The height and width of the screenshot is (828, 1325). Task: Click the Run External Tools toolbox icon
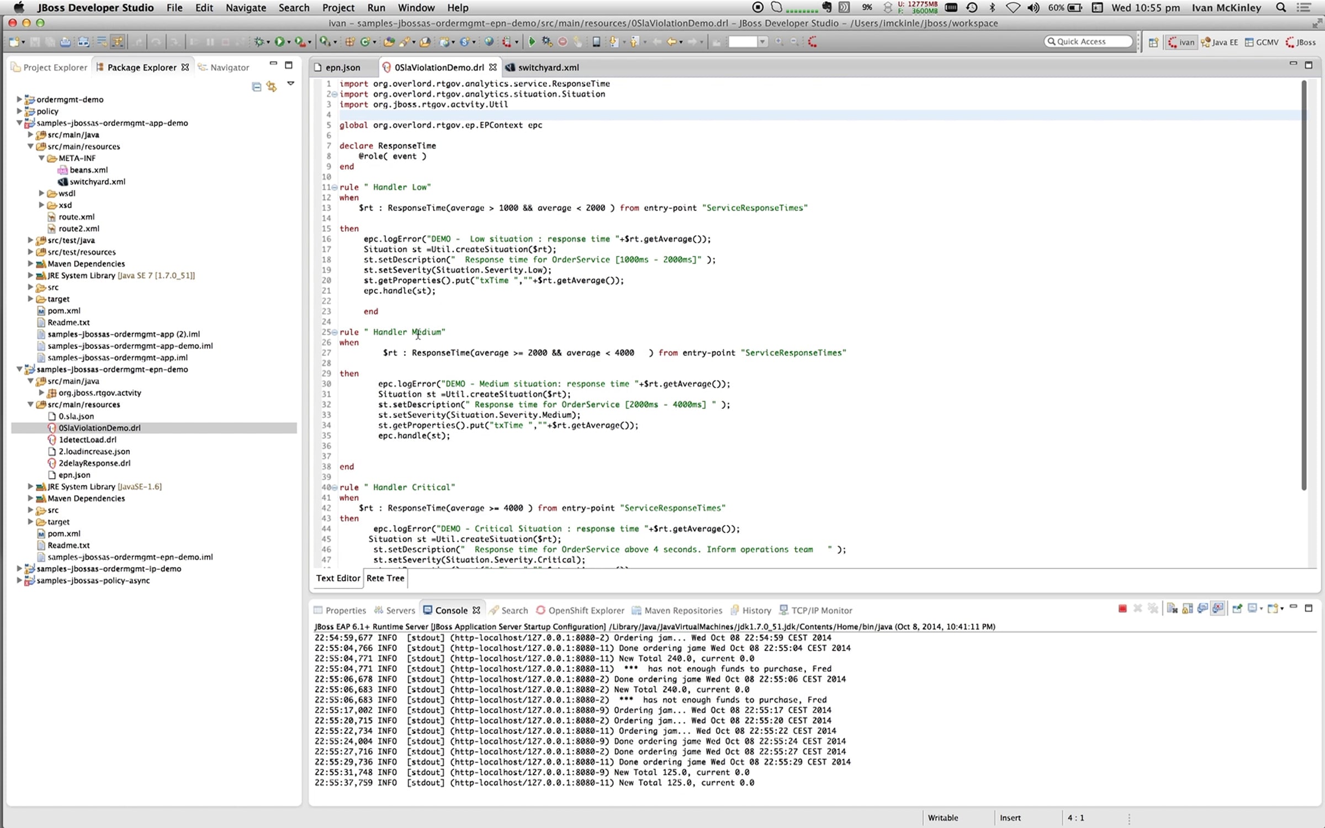pyautogui.click(x=300, y=42)
